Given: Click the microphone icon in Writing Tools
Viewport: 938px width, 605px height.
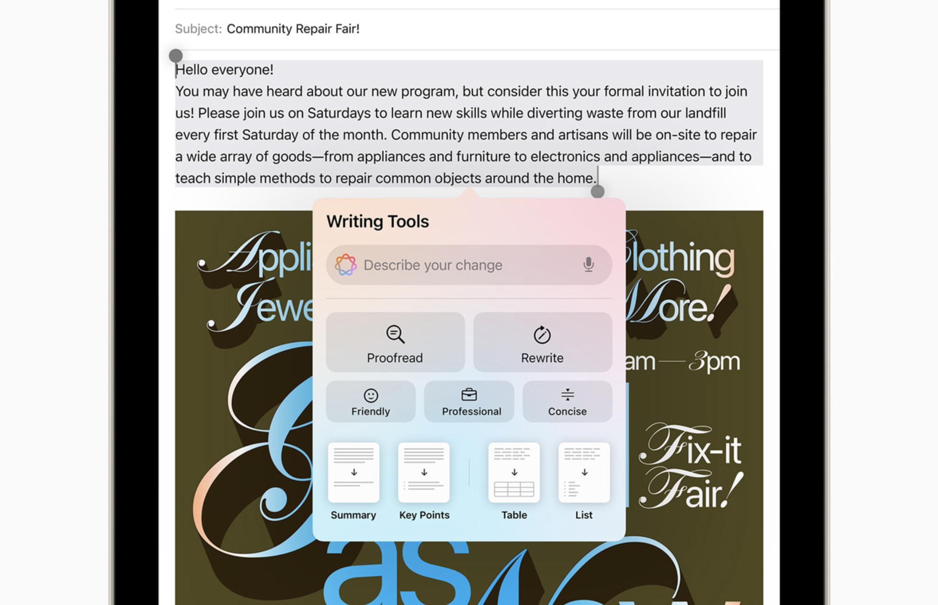Looking at the screenshot, I should click(x=588, y=264).
